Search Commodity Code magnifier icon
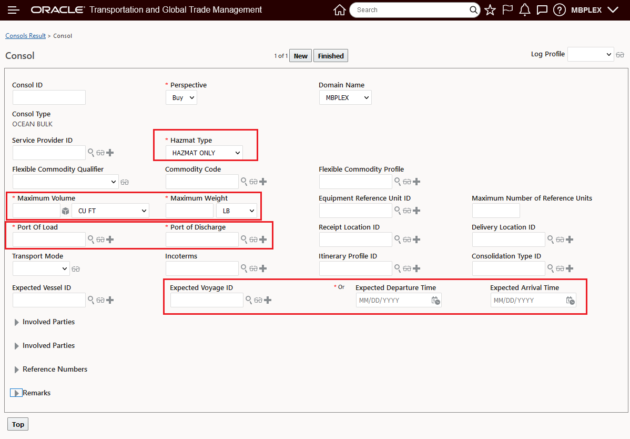 point(244,181)
